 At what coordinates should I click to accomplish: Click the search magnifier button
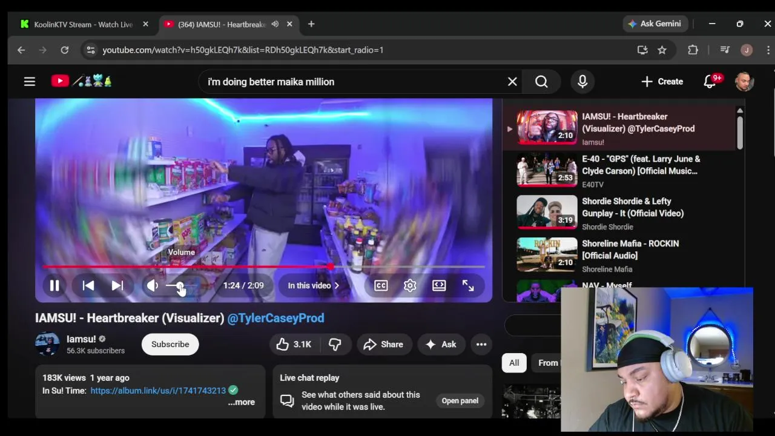[541, 82]
